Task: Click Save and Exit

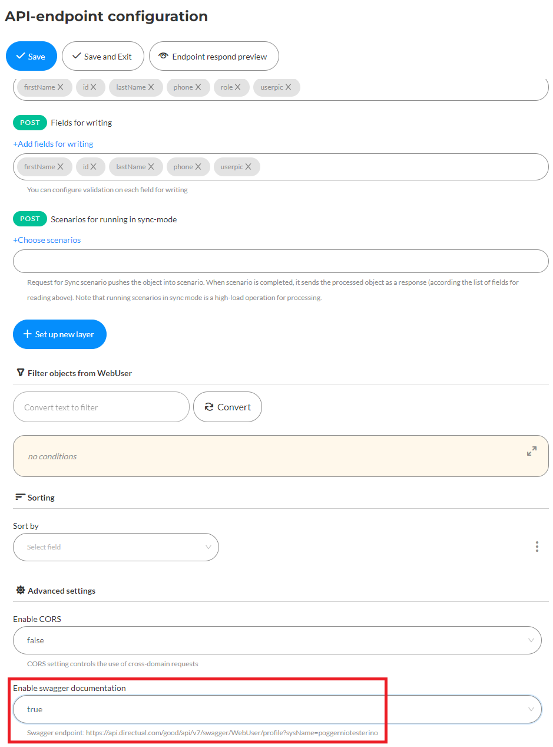Action: point(103,57)
